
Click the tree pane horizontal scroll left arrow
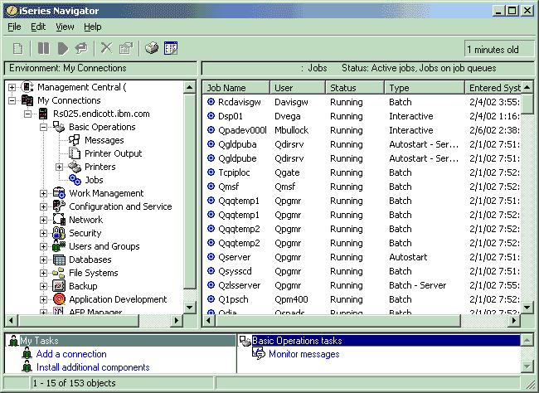pos(12,320)
